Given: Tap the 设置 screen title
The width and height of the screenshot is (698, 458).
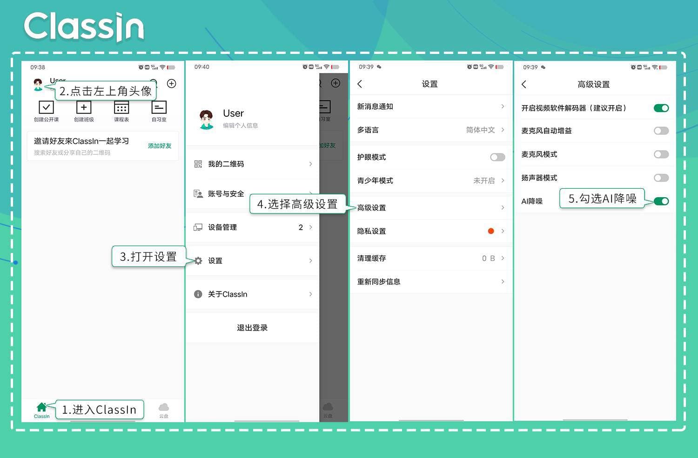Looking at the screenshot, I should pos(430,84).
